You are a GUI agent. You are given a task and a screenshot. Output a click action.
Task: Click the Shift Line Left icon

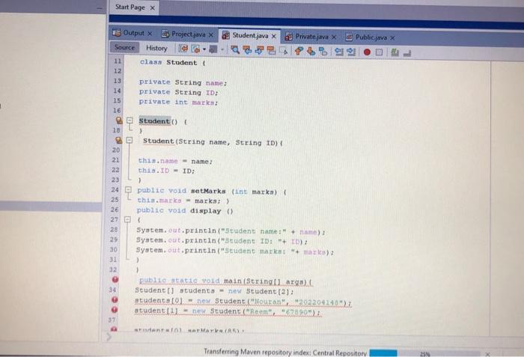coord(338,52)
